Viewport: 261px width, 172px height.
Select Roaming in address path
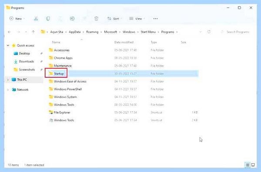(92, 32)
